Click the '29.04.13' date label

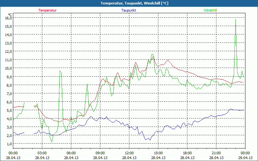245,158
